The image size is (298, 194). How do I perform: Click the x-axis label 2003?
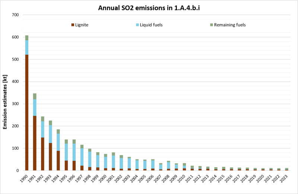[127, 178]
